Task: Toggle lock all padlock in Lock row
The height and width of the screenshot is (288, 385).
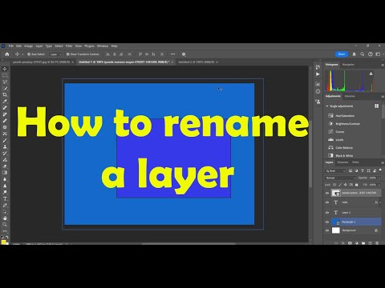Action: [x=356, y=185]
